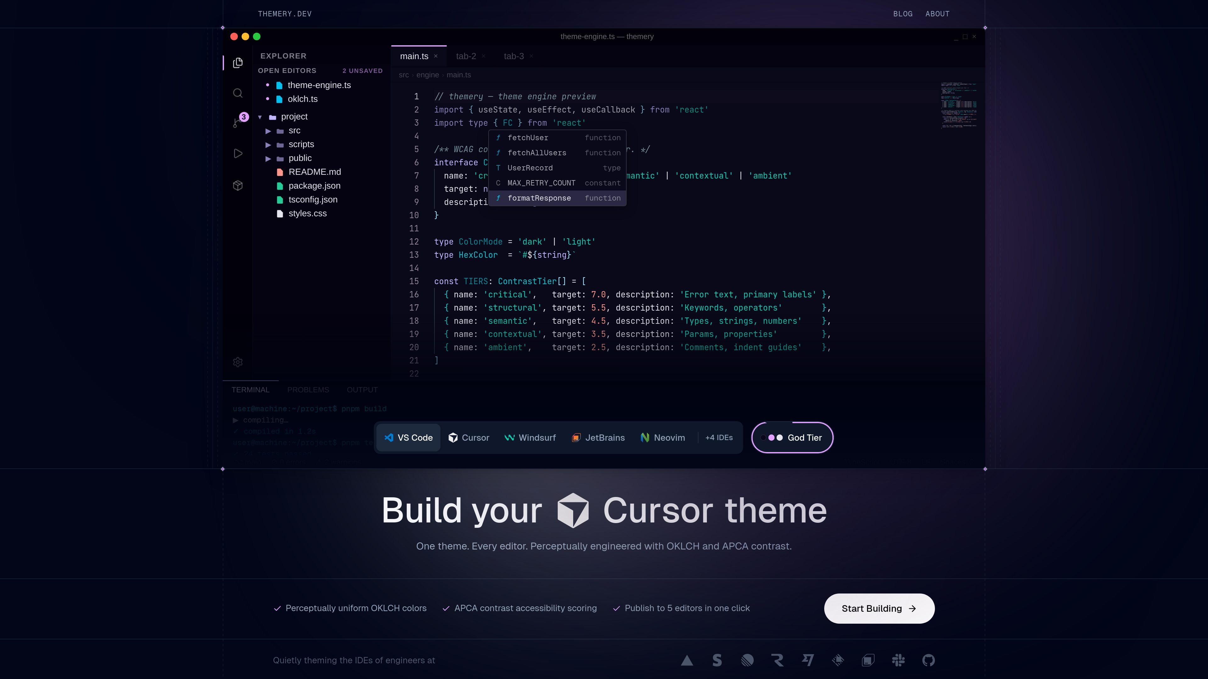
Task: Close the tab-2 editor tab
Action: 484,56
